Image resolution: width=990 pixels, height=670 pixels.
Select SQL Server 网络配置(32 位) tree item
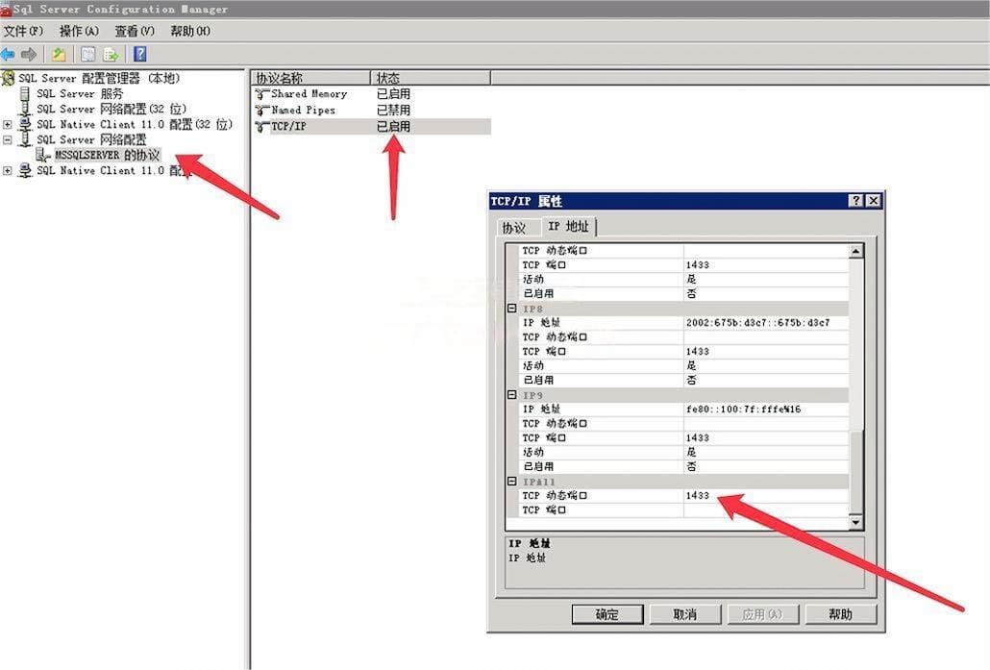tap(111, 109)
